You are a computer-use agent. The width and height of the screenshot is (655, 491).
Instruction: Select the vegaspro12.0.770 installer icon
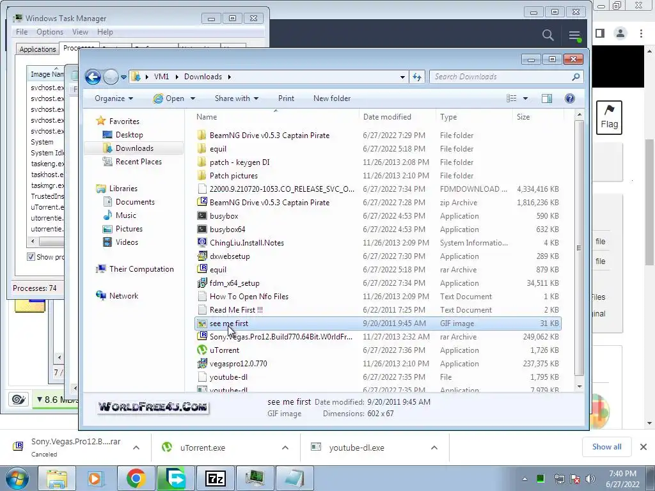201,363
